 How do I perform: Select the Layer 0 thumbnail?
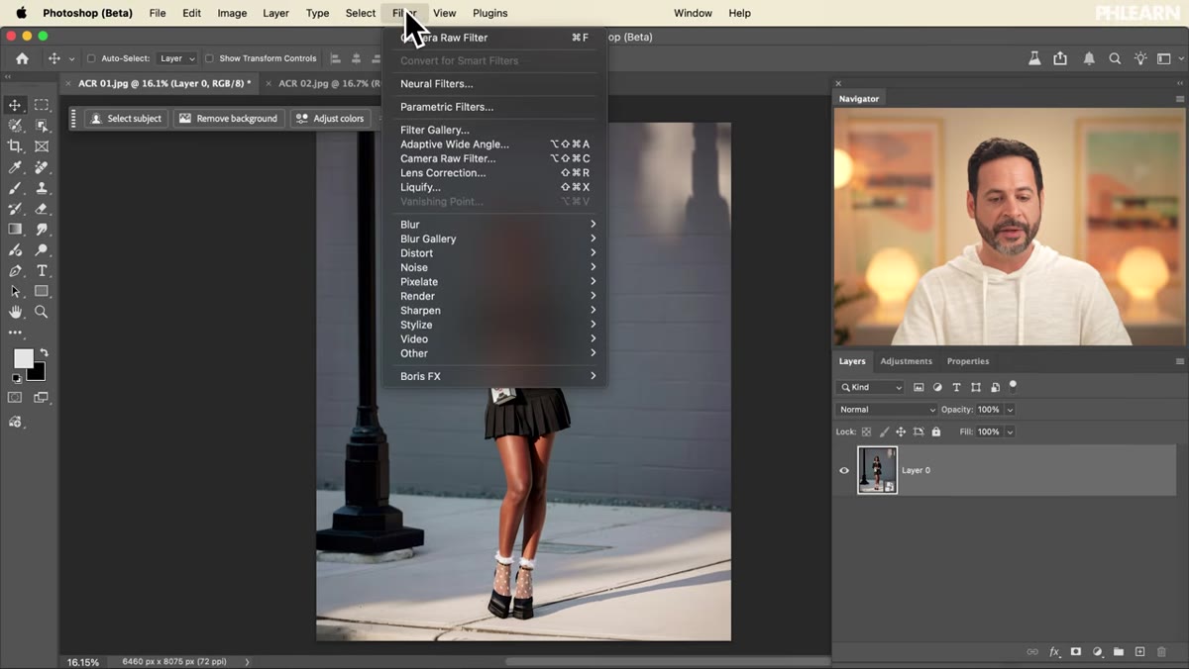(877, 470)
